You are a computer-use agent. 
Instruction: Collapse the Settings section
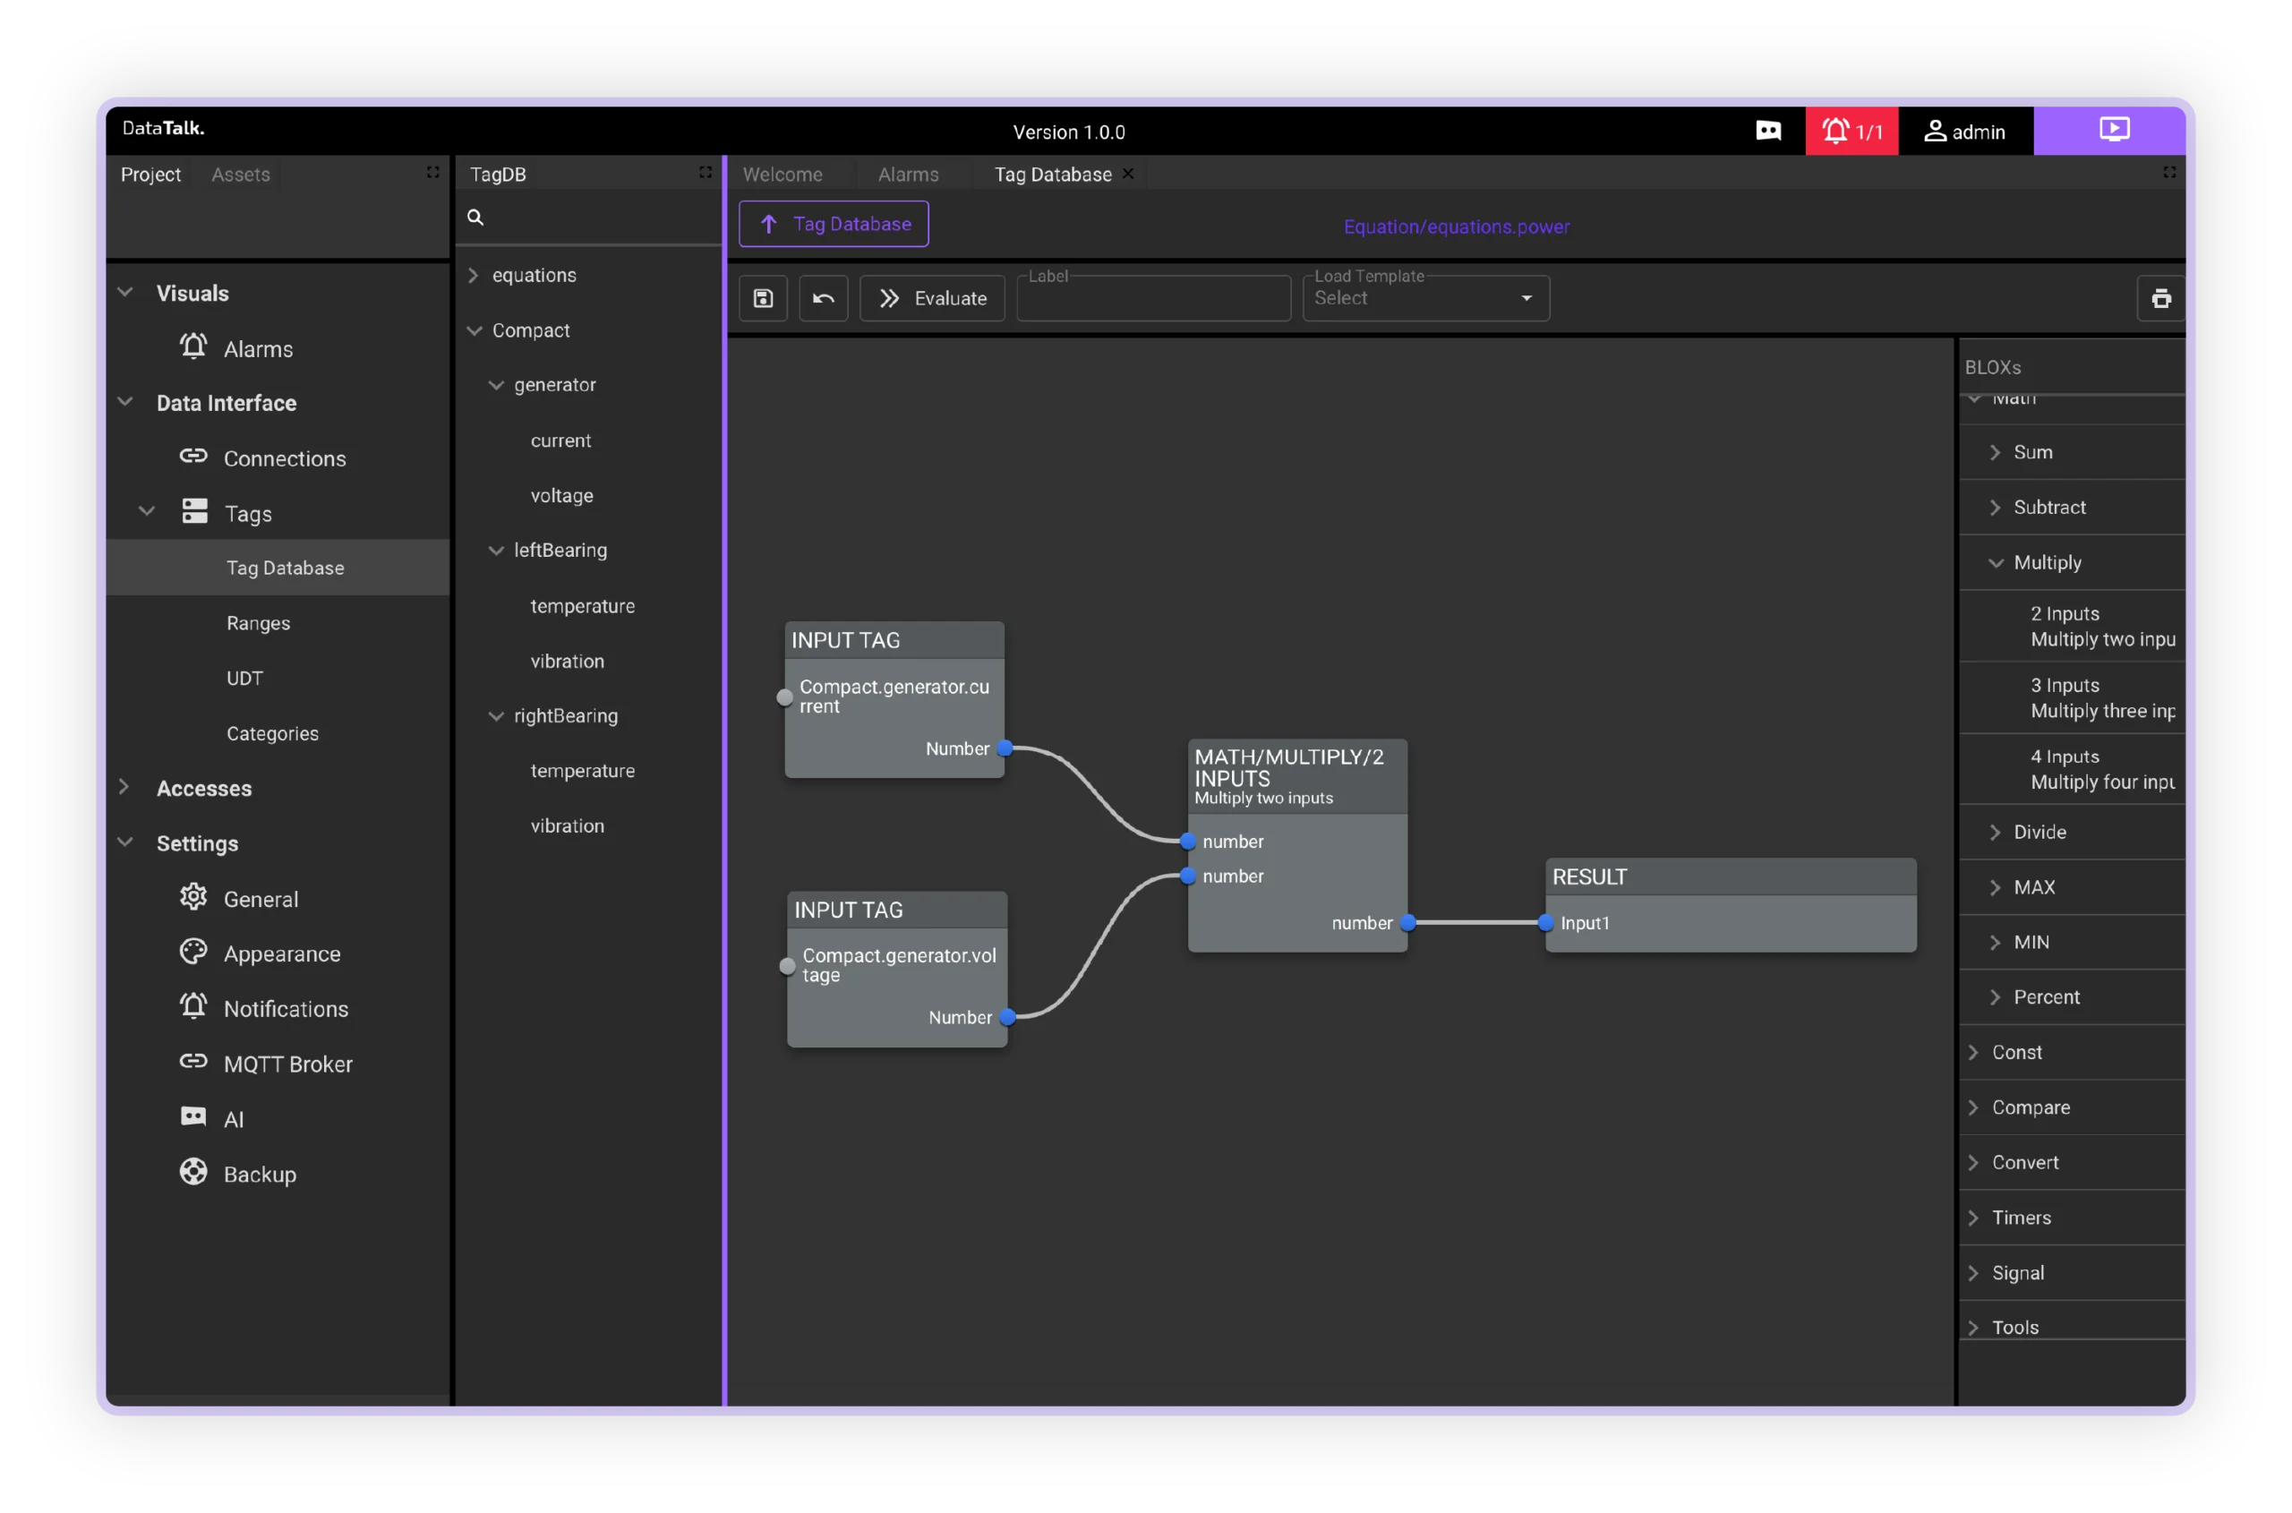tap(125, 842)
